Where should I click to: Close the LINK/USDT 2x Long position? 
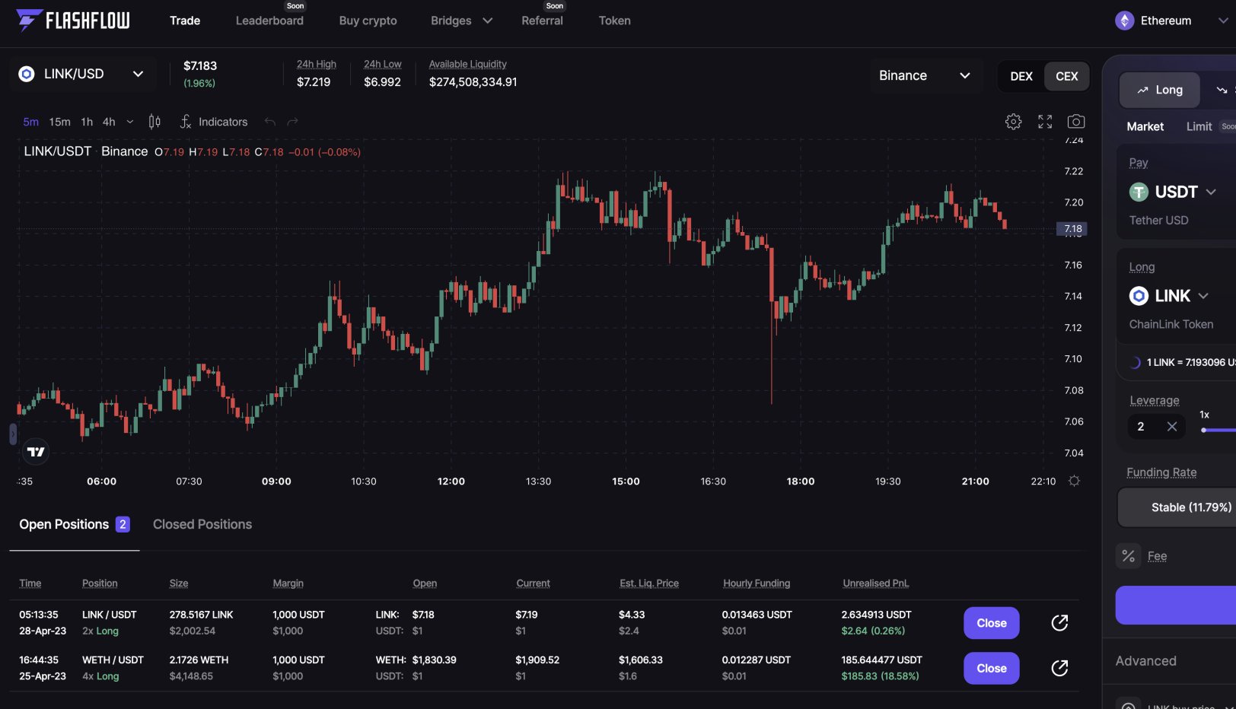pyautogui.click(x=991, y=622)
